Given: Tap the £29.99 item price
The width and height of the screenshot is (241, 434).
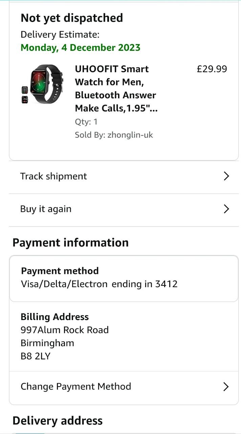Looking at the screenshot, I should click(212, 69).
